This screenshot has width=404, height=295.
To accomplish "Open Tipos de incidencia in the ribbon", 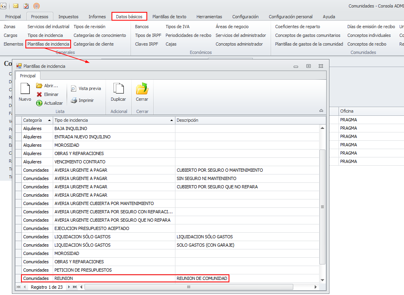I will click(45, 35).
